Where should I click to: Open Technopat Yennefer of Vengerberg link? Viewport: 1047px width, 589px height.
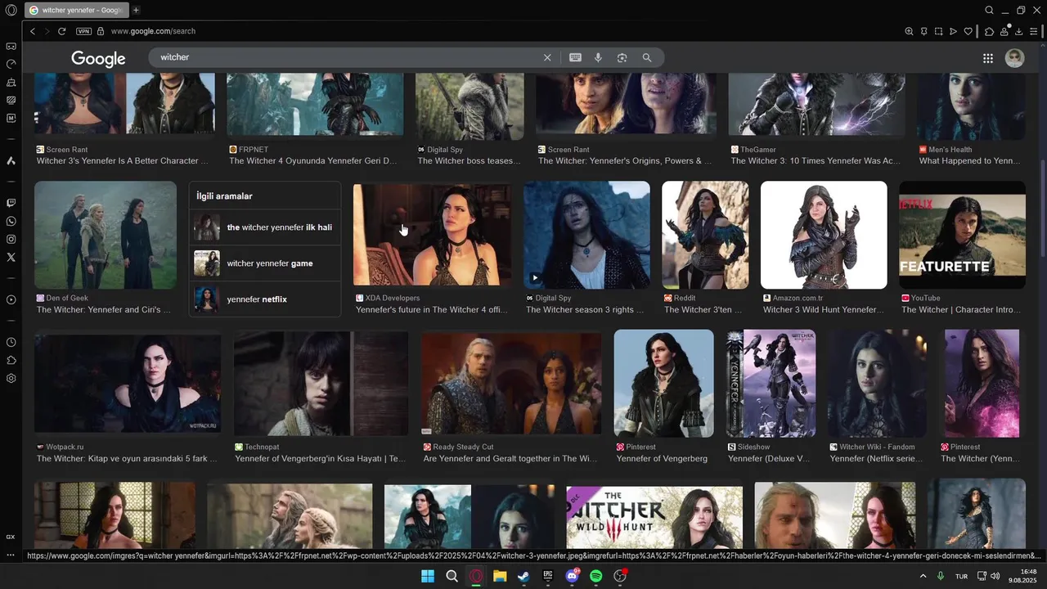pyautogui.click(x=321, y=459)
